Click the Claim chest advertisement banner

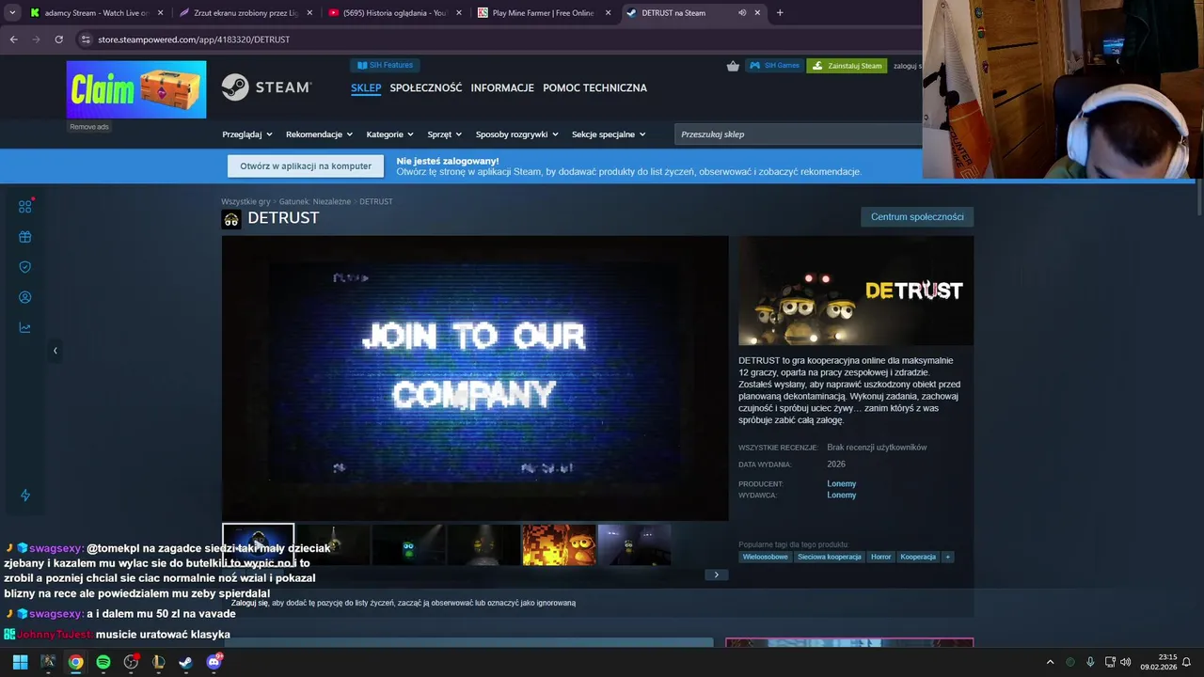pyautogui.click(x=136, y=89)
